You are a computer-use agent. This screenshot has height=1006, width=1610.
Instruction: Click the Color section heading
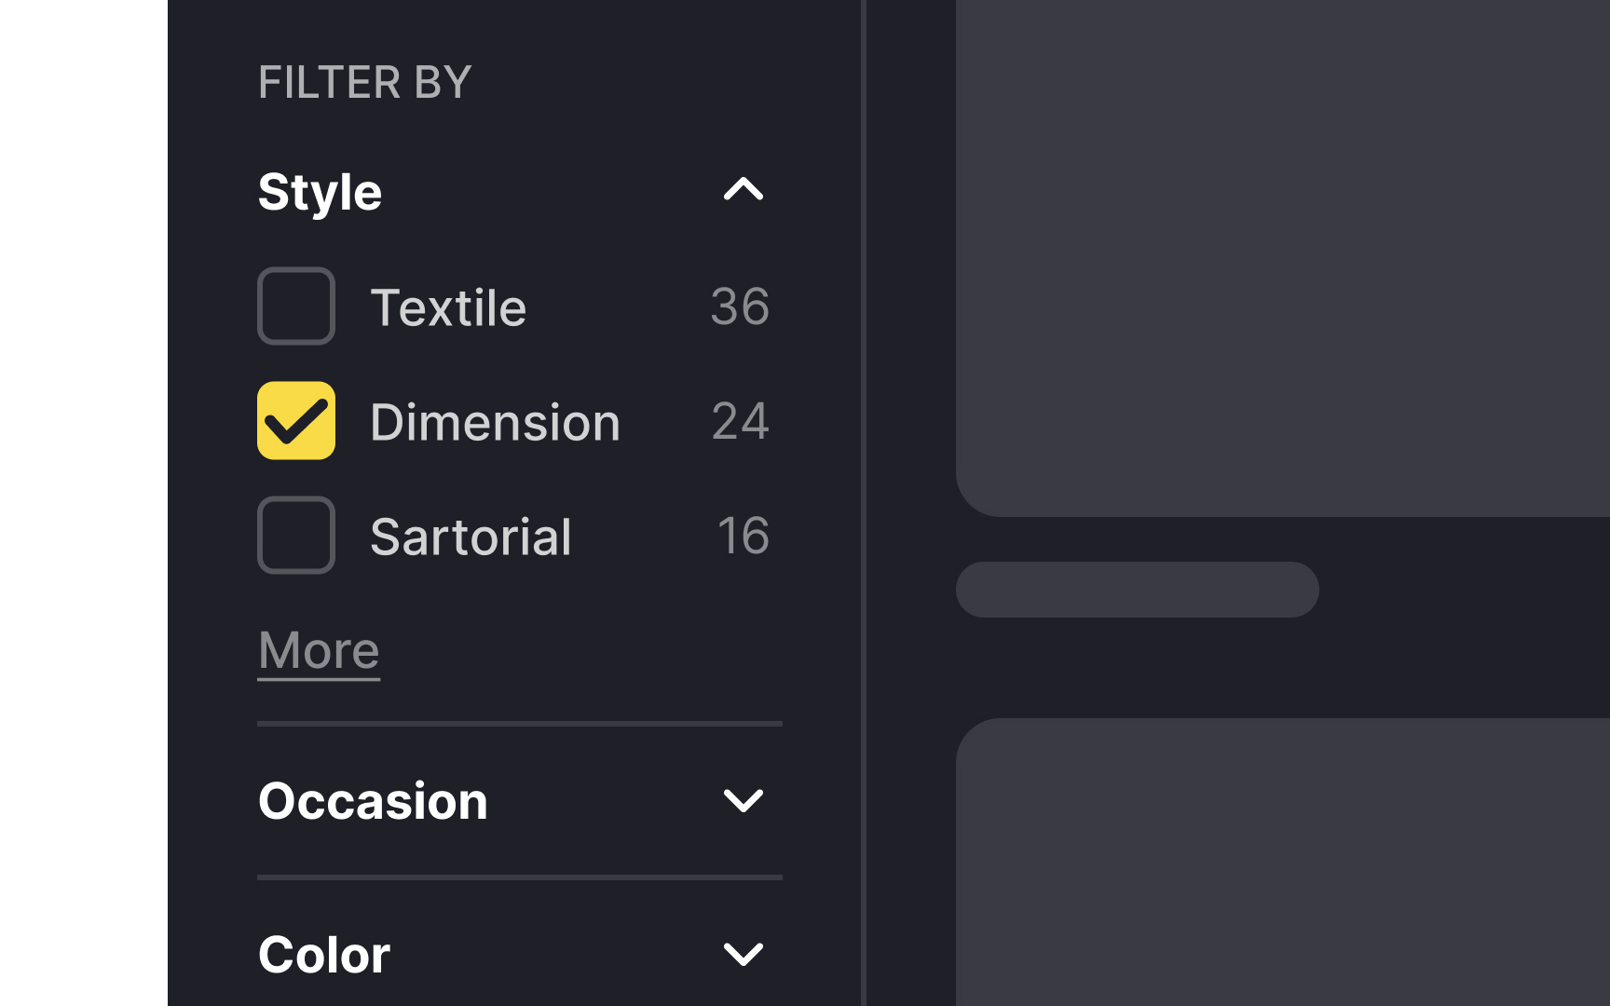click(324, 954)
